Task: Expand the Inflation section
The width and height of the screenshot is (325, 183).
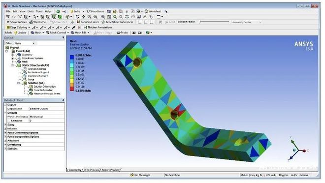Action: [x=5, y=129]
